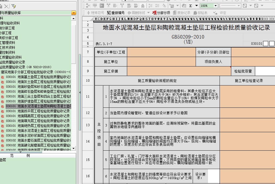Click the NO重新编号 renumber tool
This screenshot has height=184, width=275.
point(115,13)
